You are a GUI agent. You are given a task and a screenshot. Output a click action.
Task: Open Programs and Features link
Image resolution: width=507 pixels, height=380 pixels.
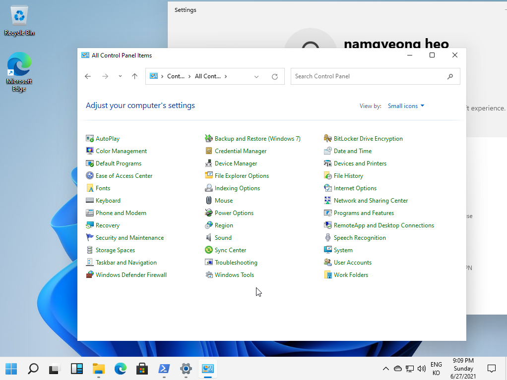click(364, 213)
